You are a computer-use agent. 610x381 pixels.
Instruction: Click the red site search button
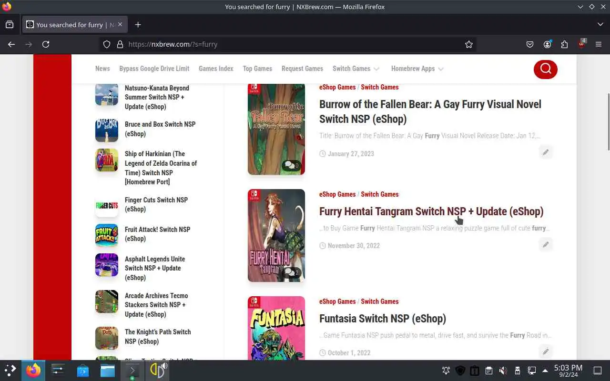(545, 69)
